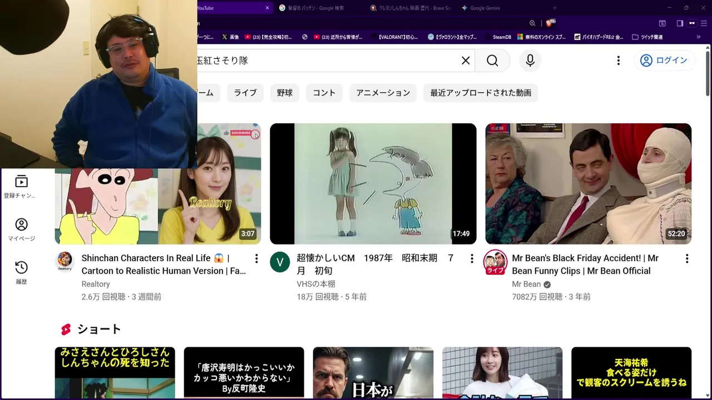Click the zoom magnifier in address bar
The image size is (712, 400).
[x=532, y=23]
